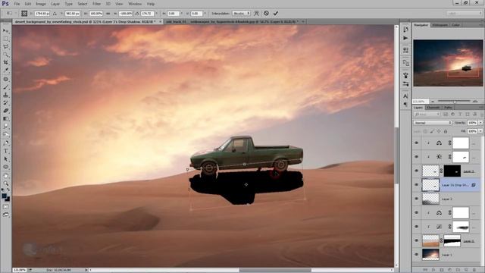Toggle maintain aspect ratio link
485x273 pixels.
point(108,14)
